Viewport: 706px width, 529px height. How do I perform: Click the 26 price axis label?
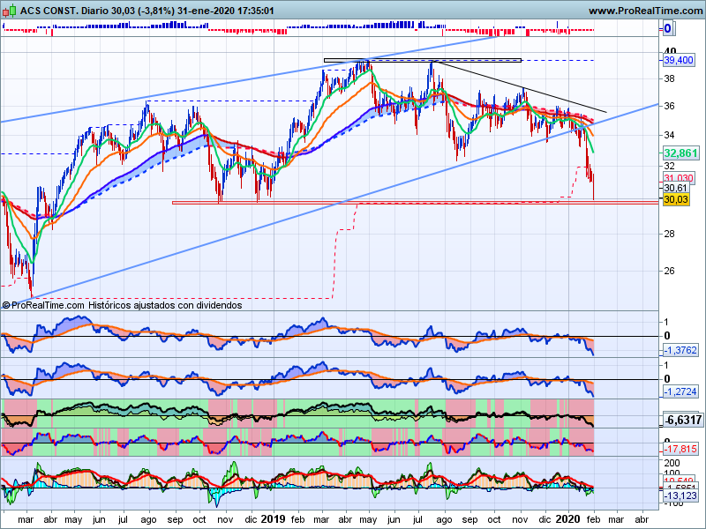[x=669, y=271]
